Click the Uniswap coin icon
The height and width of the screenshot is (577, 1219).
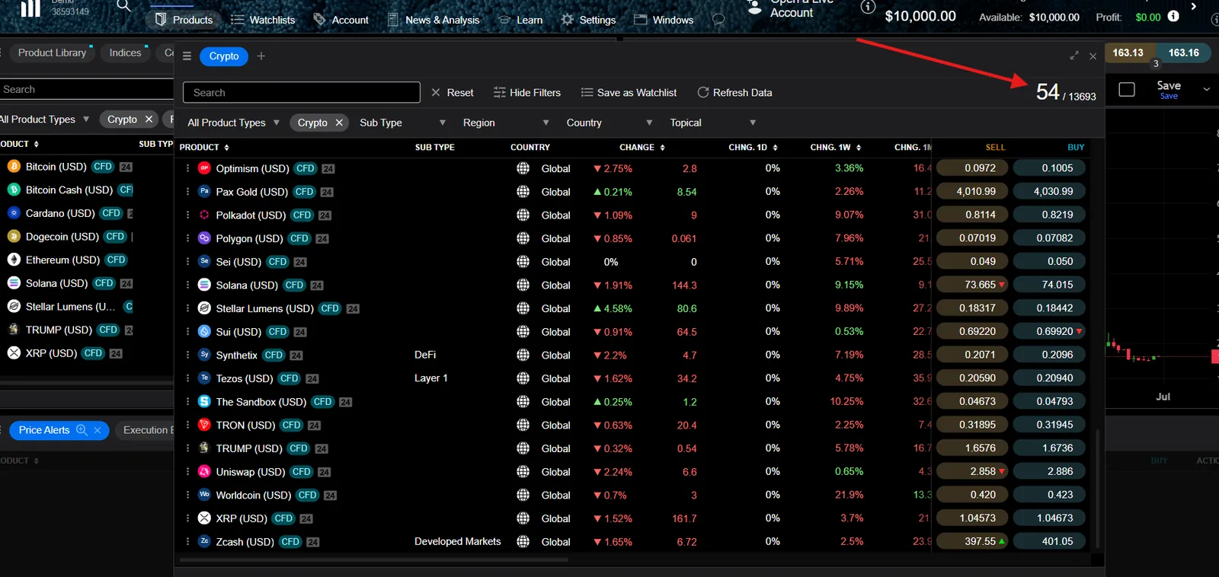tap(204, 471)
